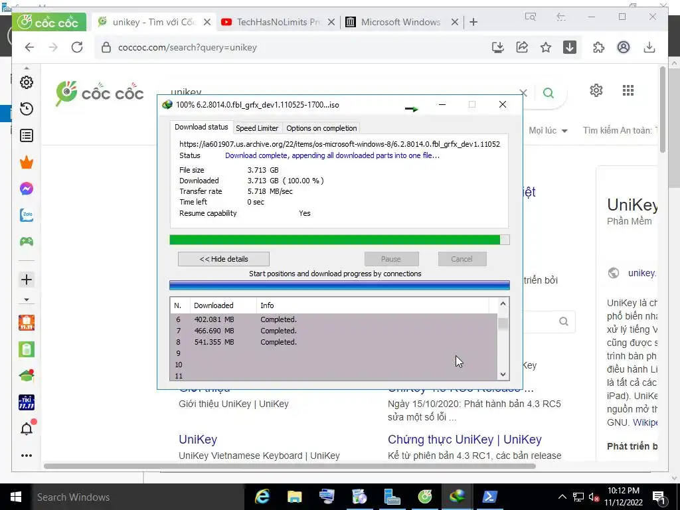Add a new sidebar shortcut with plus

pos(27,280)
